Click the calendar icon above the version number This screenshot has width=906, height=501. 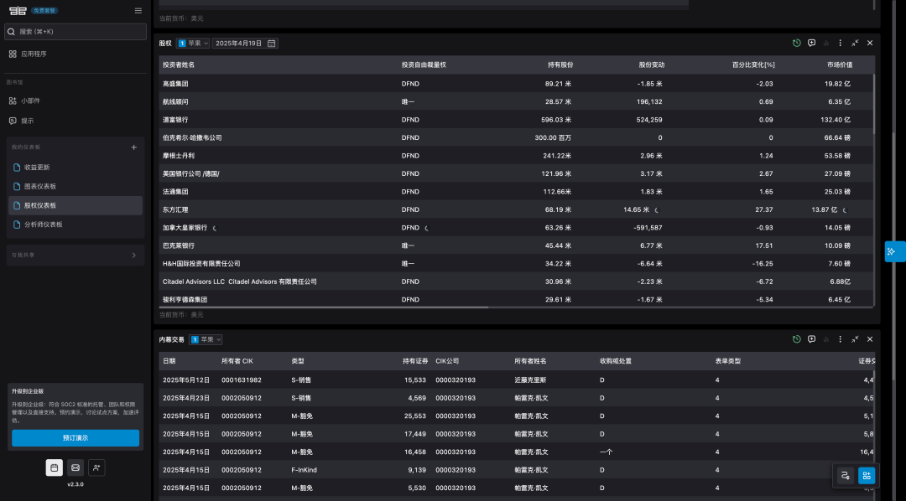55,467
